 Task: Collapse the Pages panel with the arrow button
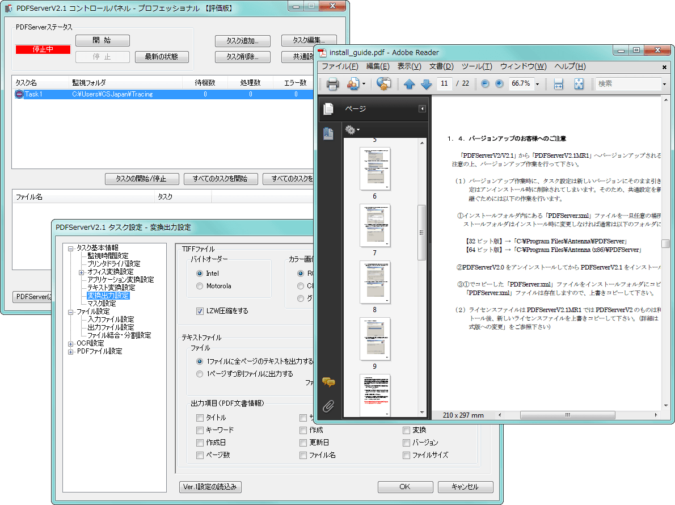point(423,109)
